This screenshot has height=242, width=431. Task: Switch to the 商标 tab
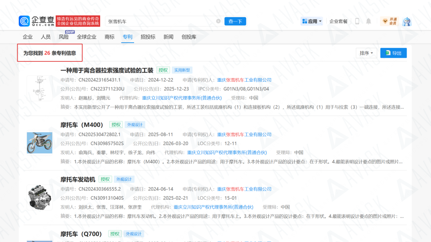109,37
